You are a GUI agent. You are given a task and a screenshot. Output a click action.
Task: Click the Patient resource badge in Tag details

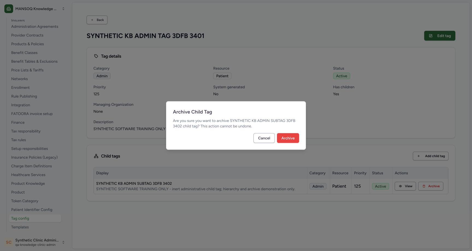[222, 76]
